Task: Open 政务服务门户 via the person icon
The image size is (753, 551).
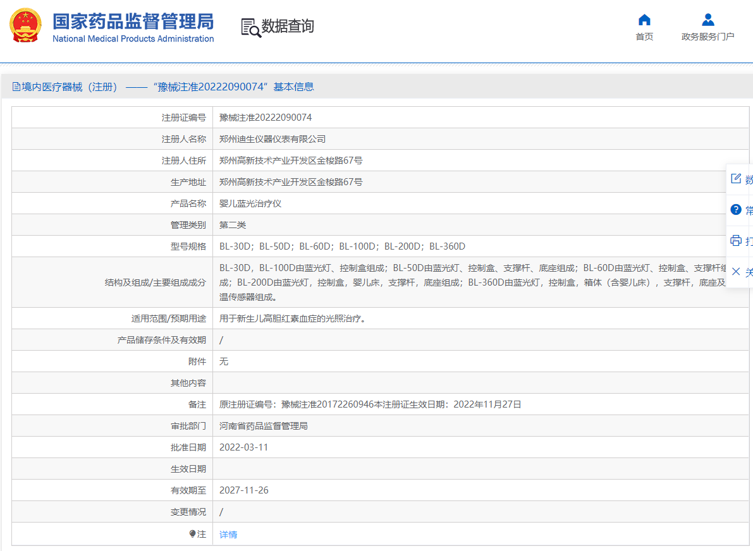Action: click(x=707, y=20)
